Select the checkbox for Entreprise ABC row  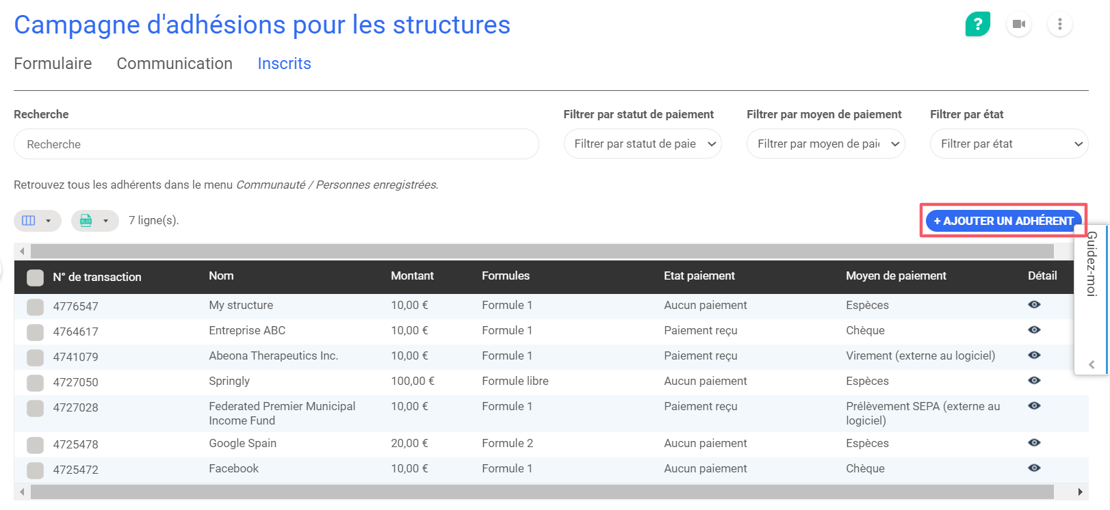coord(35,332)
